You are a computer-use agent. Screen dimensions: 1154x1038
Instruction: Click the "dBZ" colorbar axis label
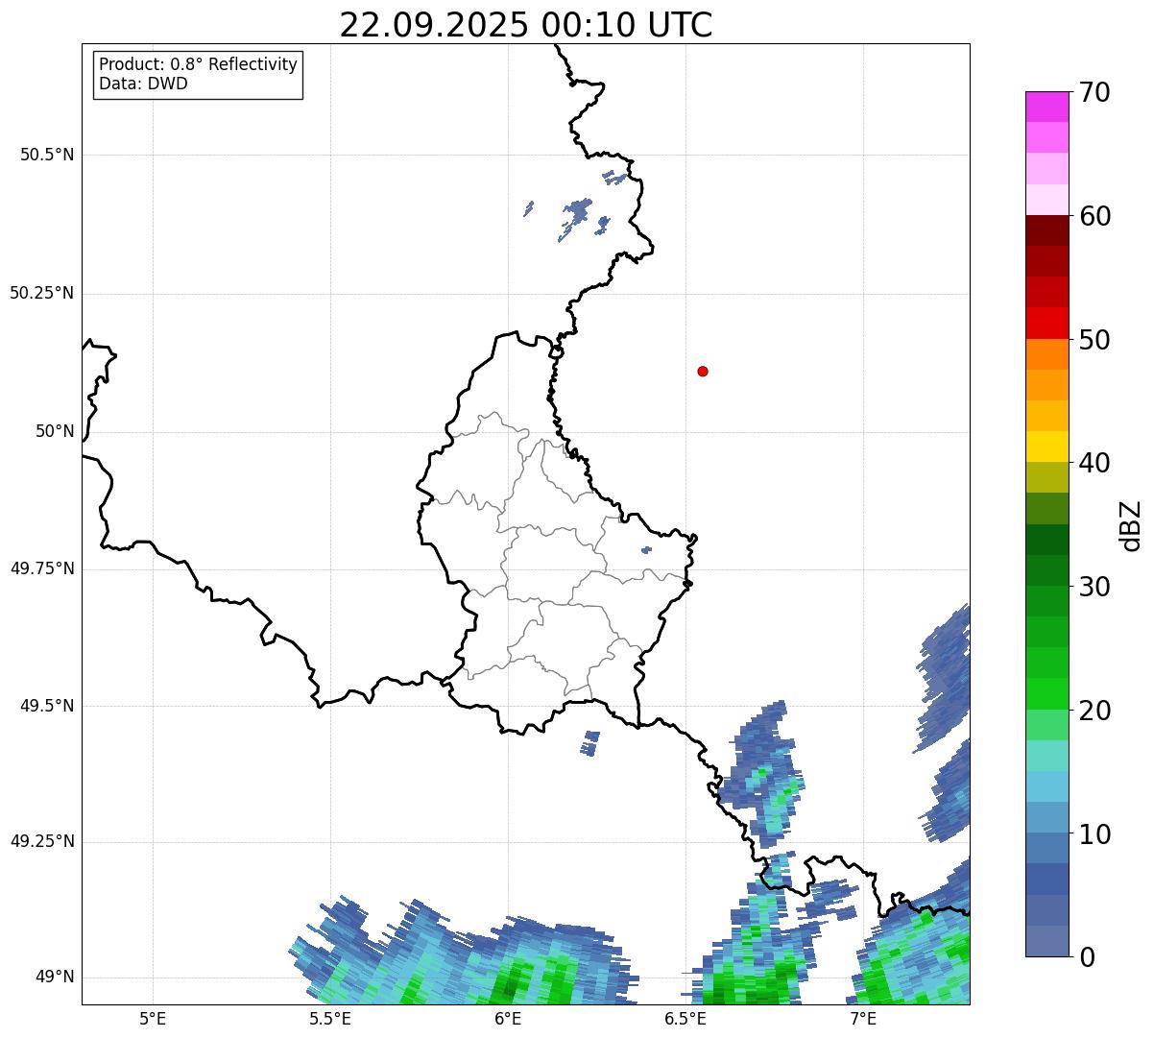(1131, 524)
